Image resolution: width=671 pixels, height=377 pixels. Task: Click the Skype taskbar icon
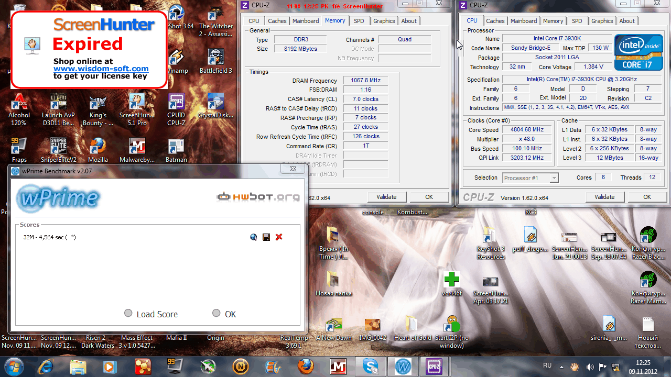click(x=370, y=366)
